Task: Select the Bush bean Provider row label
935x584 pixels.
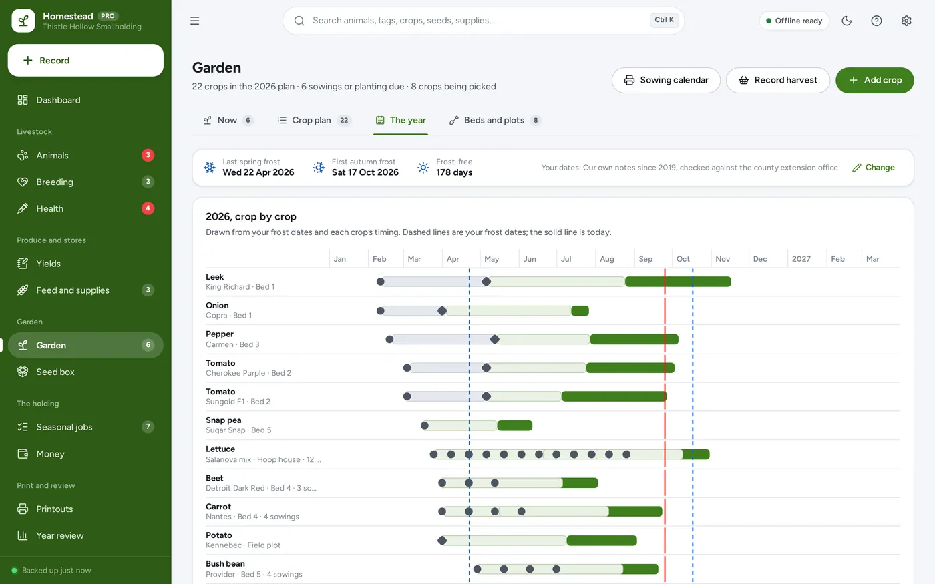Action: coord(254,569)
